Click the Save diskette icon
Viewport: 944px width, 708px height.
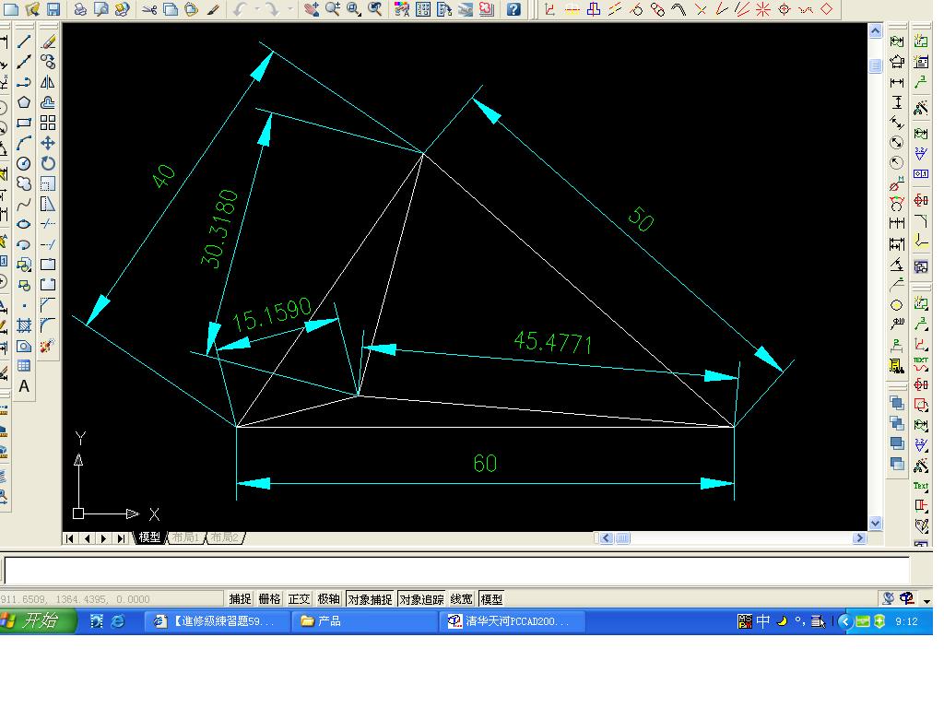click(x=53, y=9)
